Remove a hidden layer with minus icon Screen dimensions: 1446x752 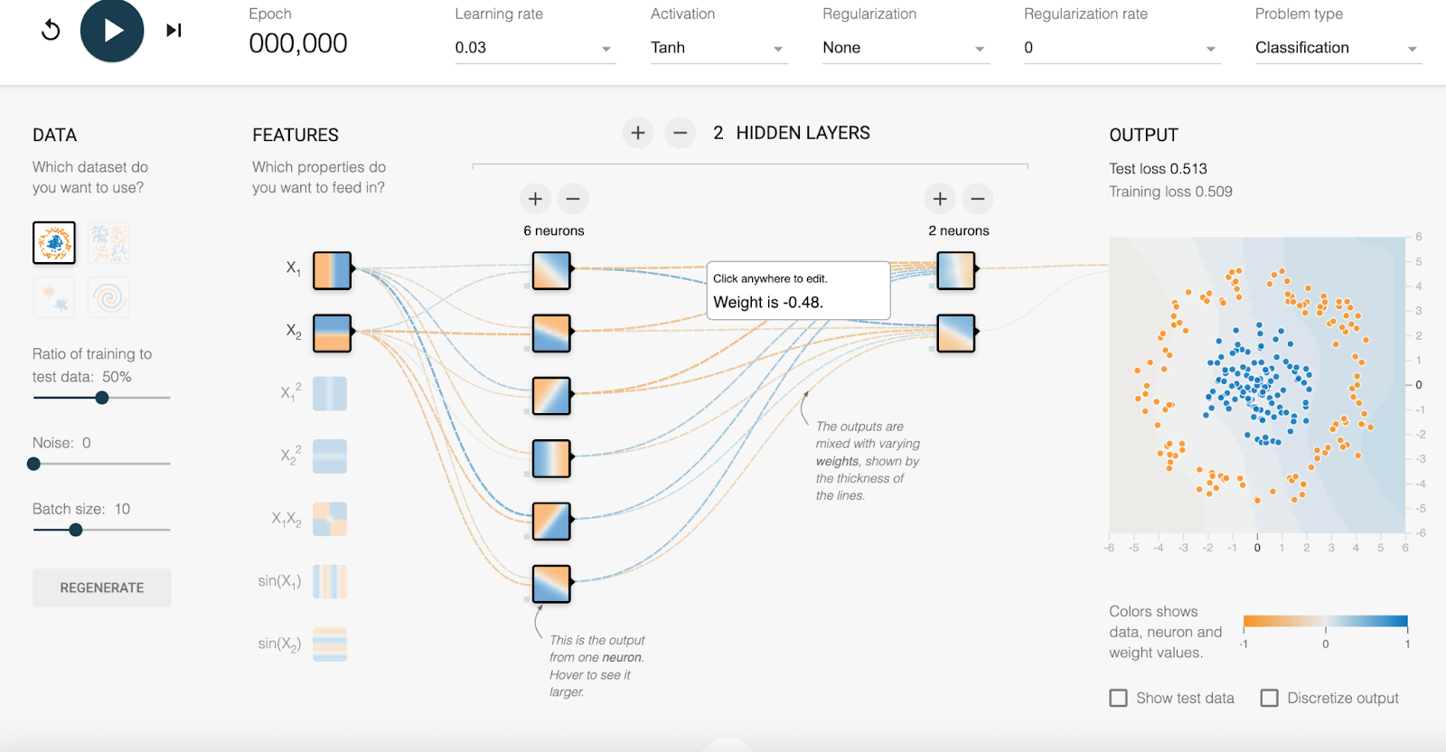[680, 133]
